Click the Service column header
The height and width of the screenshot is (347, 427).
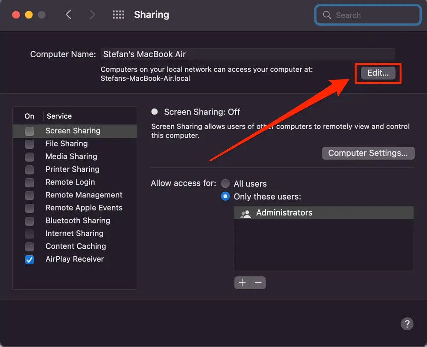coord(59,116)
